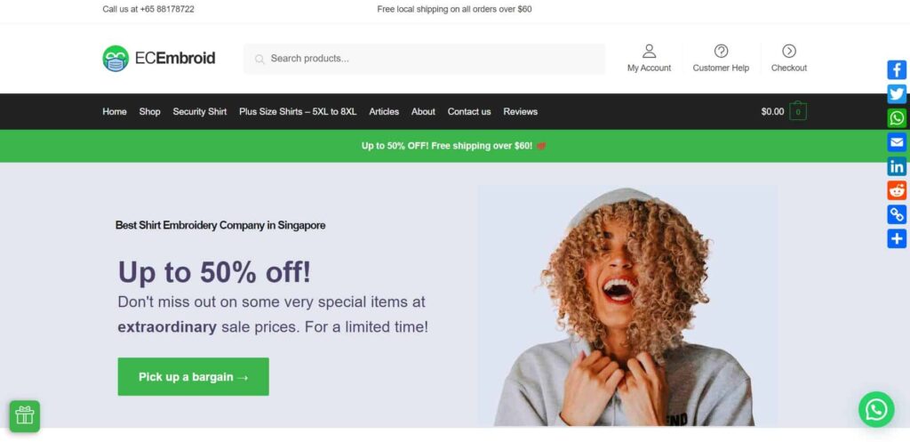The width and height of the screenshot is (910, 442).
Task: Share page by Email icon
Action: pos(897,142)
